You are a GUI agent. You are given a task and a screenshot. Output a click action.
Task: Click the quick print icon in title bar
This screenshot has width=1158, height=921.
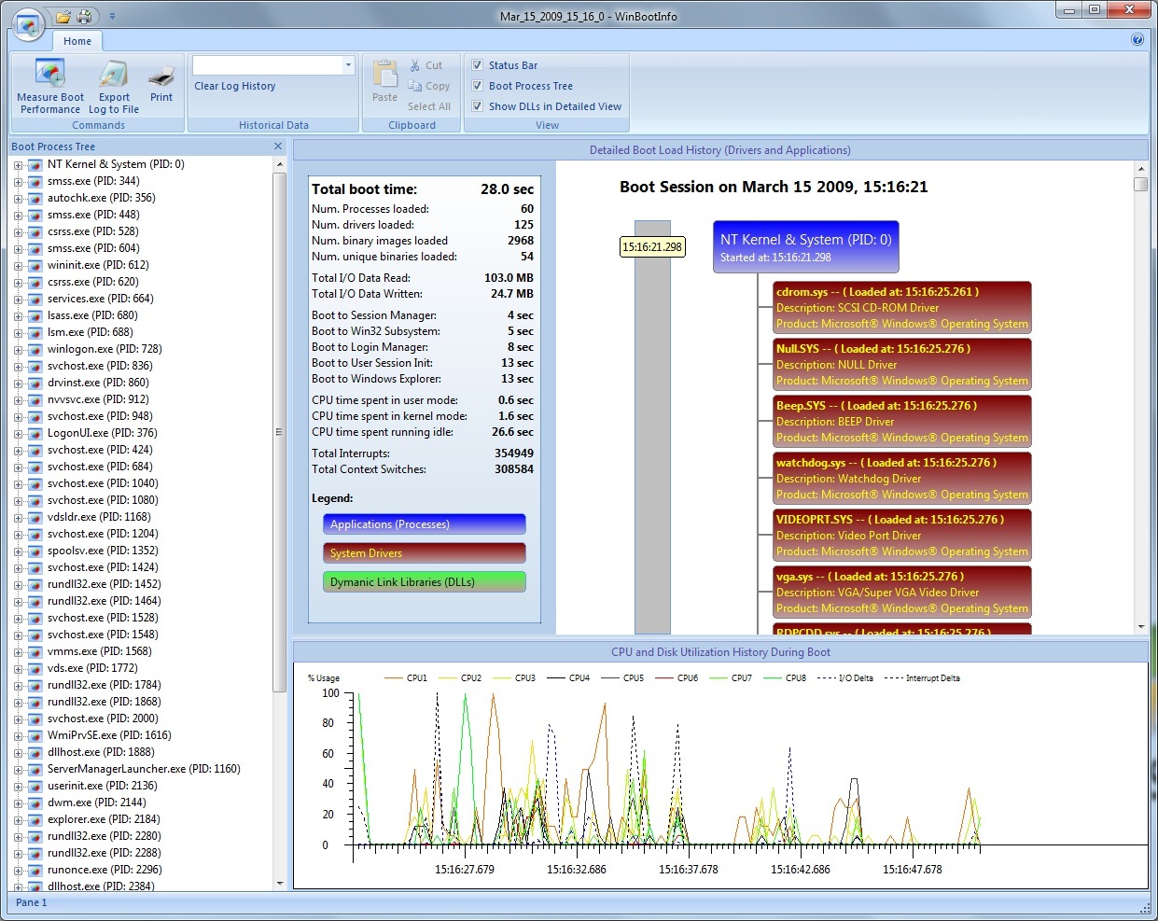84,17
